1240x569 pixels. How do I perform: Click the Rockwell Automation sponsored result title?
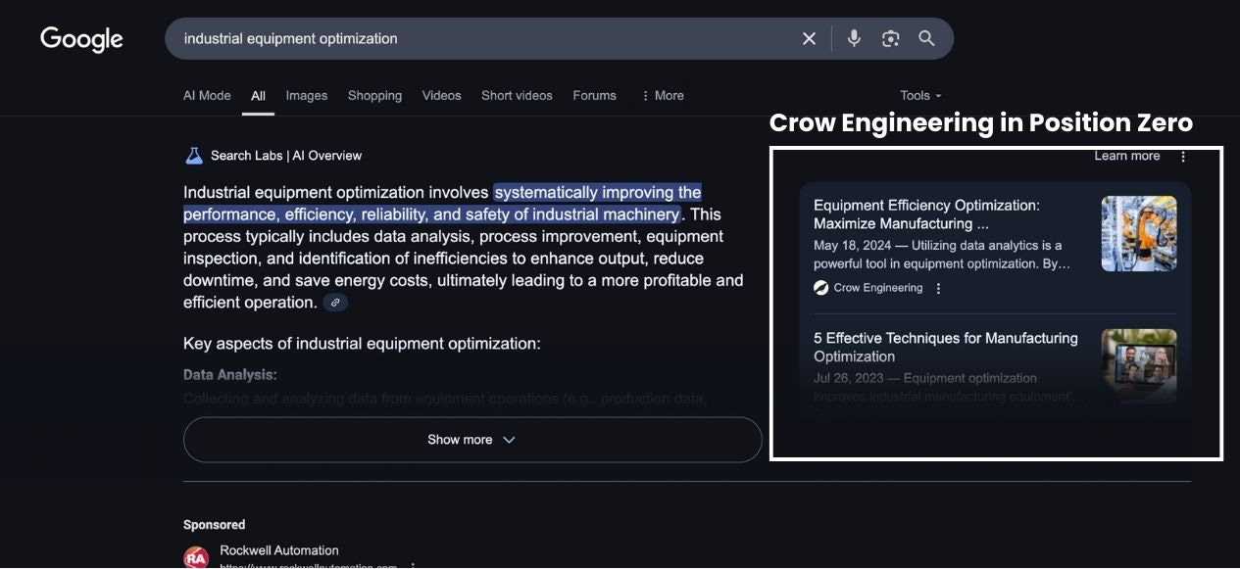click(x=279, y=550)
